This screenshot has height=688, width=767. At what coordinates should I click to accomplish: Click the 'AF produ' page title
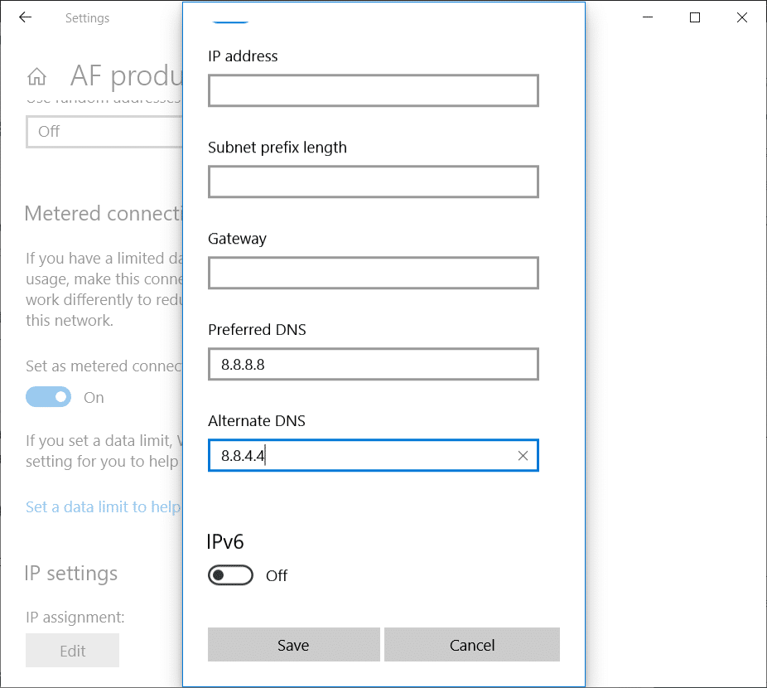click(127, 76)
